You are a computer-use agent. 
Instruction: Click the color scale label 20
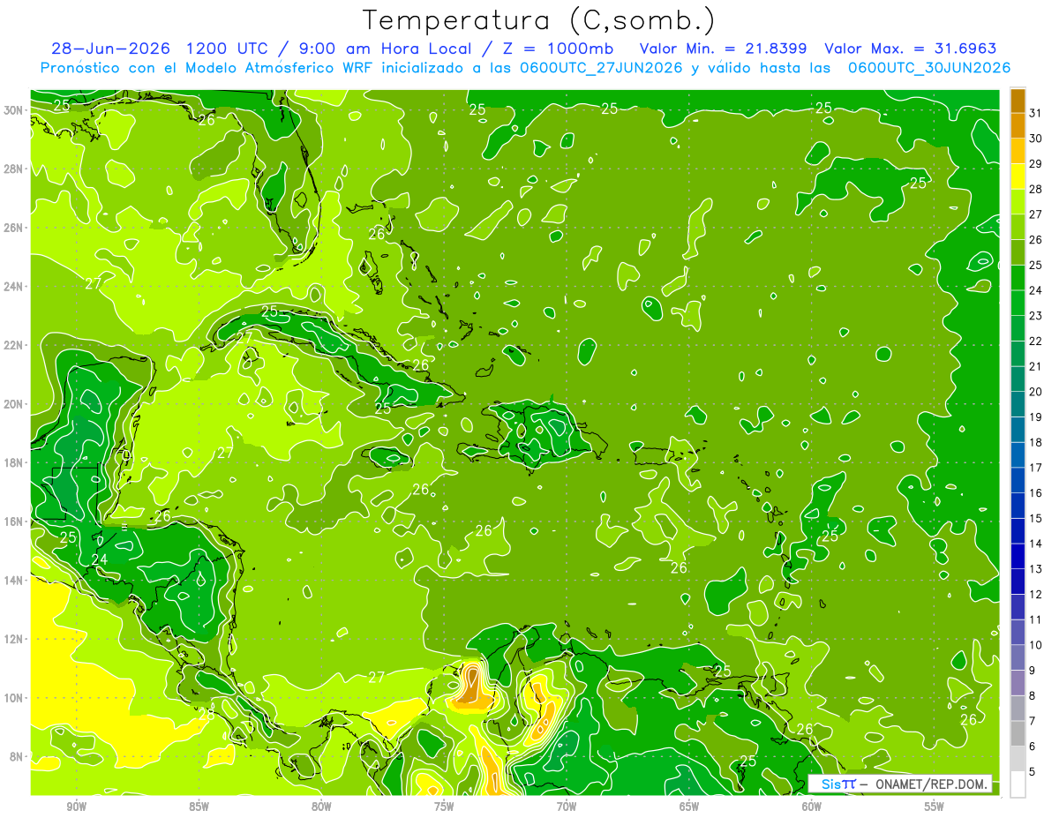click(x=1036, y=392)
